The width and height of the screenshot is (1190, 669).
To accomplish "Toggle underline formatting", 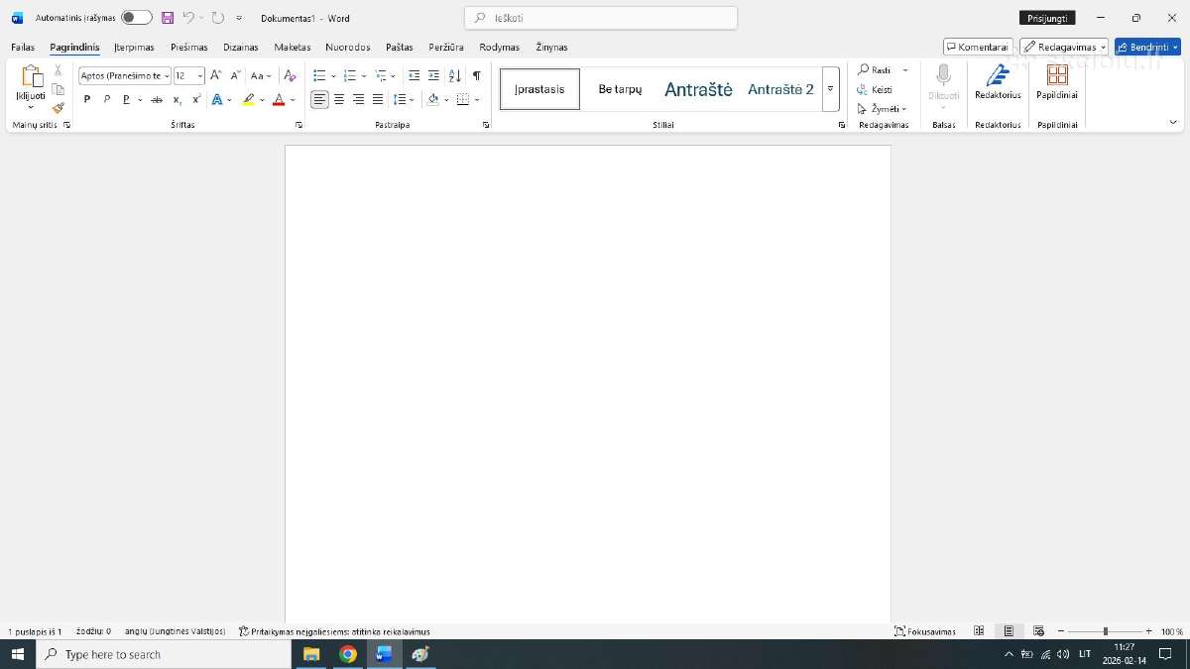I will click(x=126, y=99).
